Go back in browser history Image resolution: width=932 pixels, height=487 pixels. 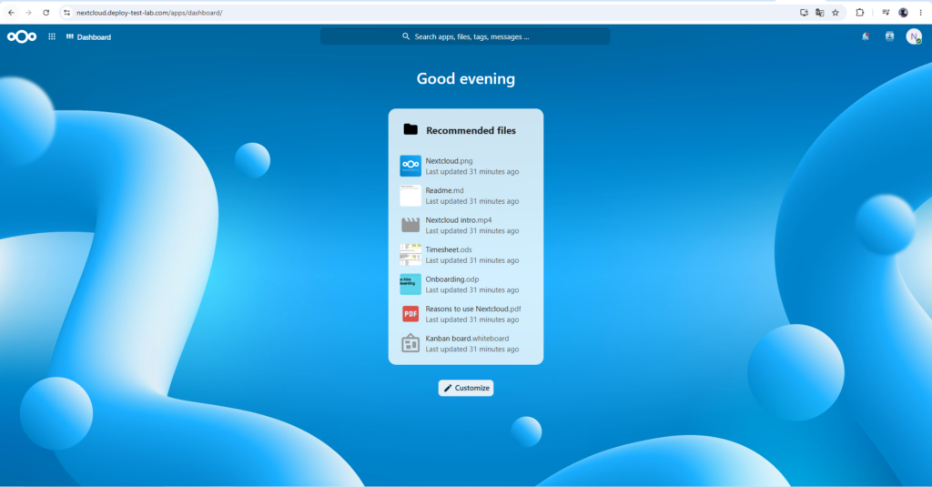pos(11,13)
